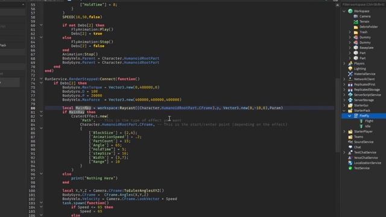Select the Flight animation icon
The image size is (386, 217).
coord(361,121)
